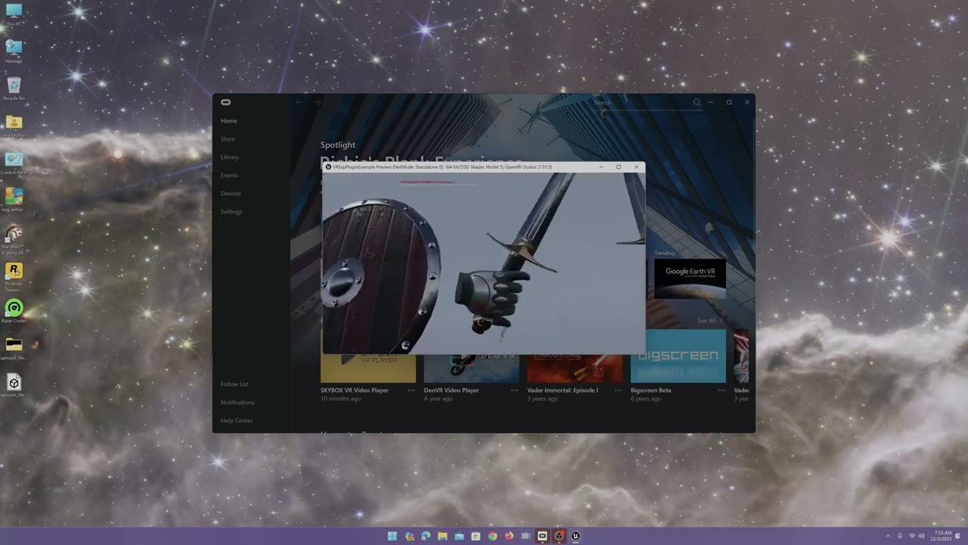Open Library in the Oculus sidebar
This screenshot has width=968, height=545.
(x=230, y=157)
